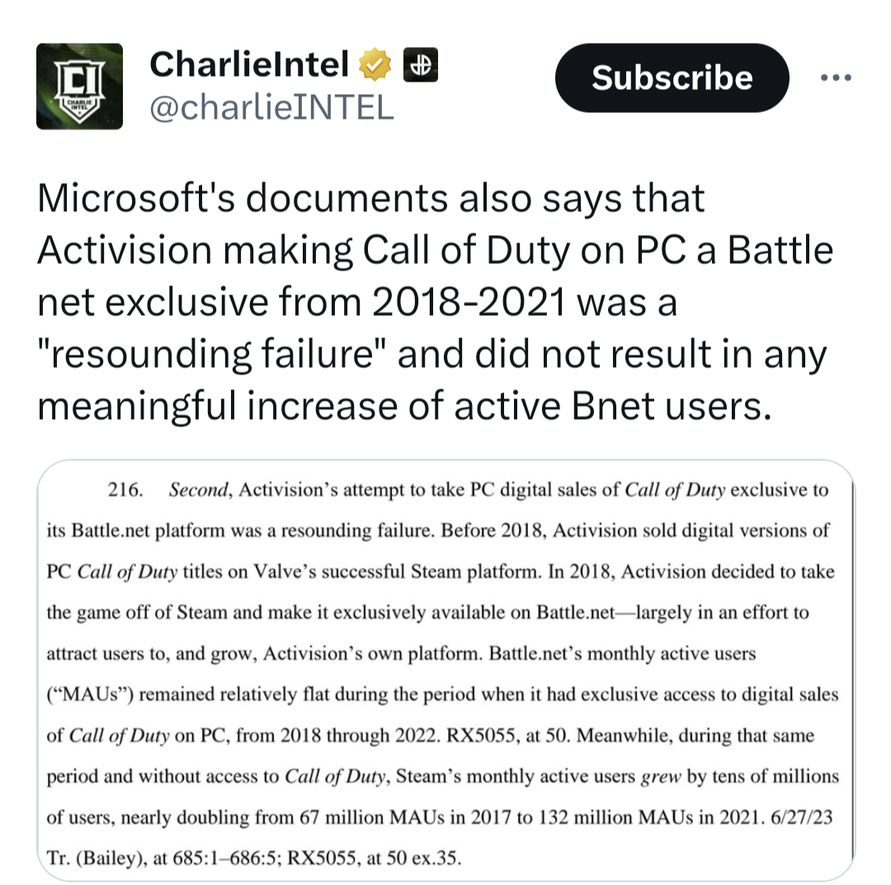The width and height of the screenshot is (891, 885).
Task: Click the verification badge beside the username
Action: click(373, 64)
